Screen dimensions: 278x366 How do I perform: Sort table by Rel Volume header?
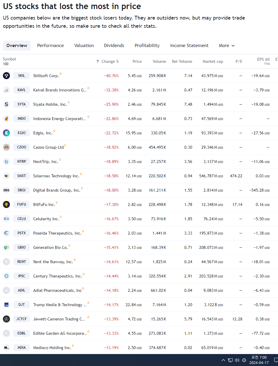[182, 61]
